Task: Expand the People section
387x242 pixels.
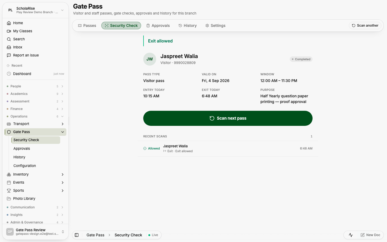Action: coord(62,86)
